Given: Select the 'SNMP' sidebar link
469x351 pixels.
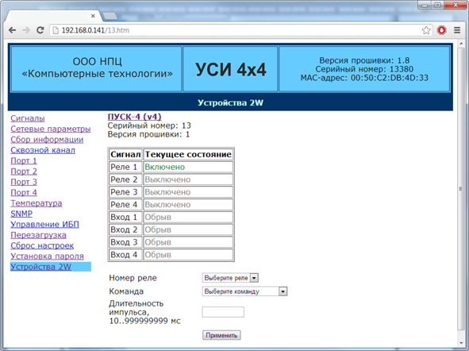Looking at the screenshot, I should coord(21,214).
